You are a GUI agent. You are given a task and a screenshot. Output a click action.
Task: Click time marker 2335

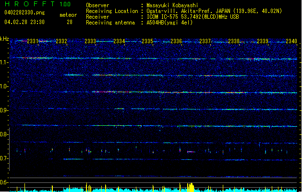pos(147,41)
